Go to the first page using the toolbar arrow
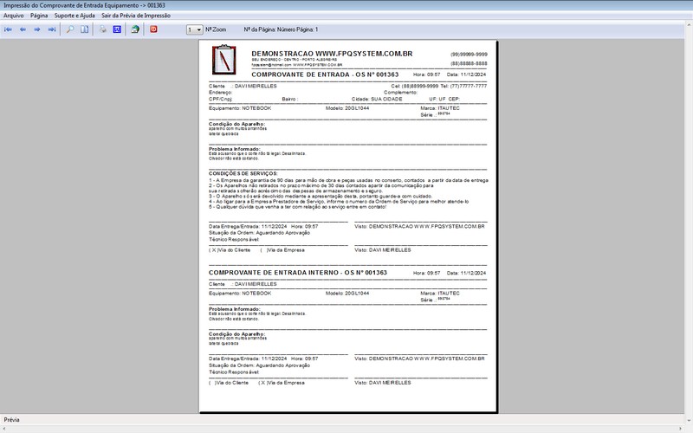This screenshot has height=433, width=693. pos(9,29)
